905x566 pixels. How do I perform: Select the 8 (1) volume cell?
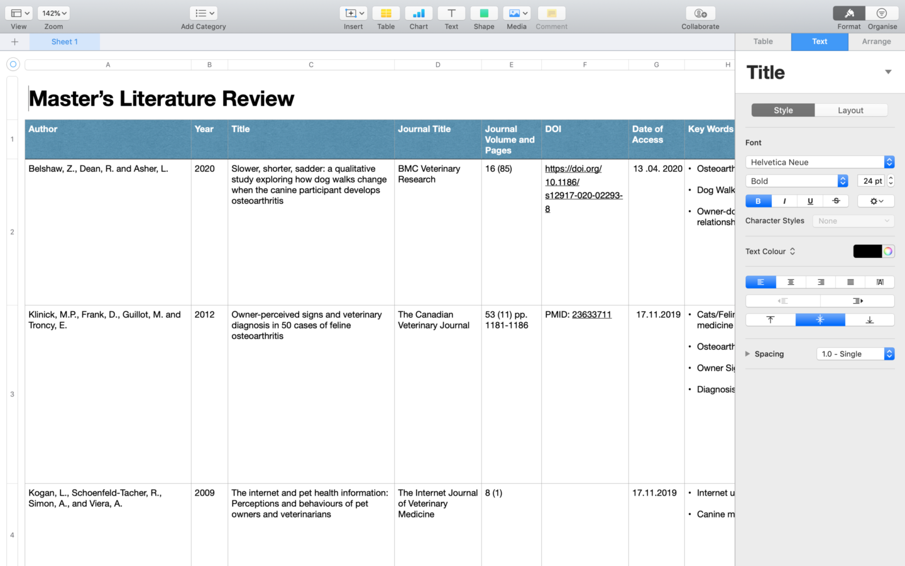[x=512, y=524]
